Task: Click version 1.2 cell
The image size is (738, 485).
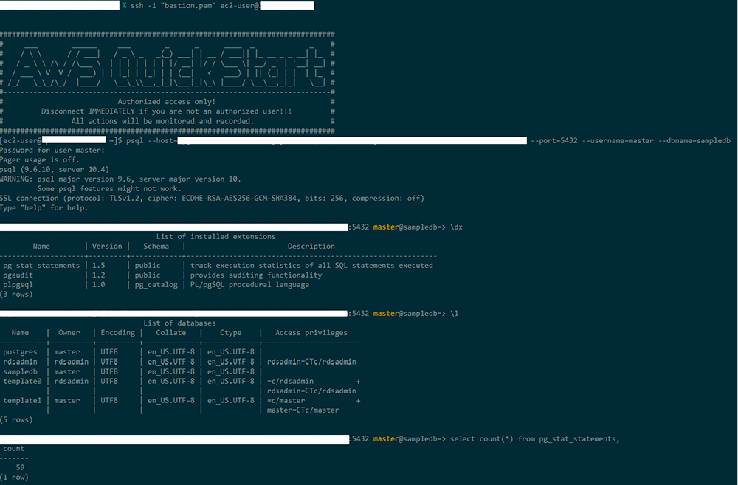Action: pyautogui.click(x=98, y=275)
